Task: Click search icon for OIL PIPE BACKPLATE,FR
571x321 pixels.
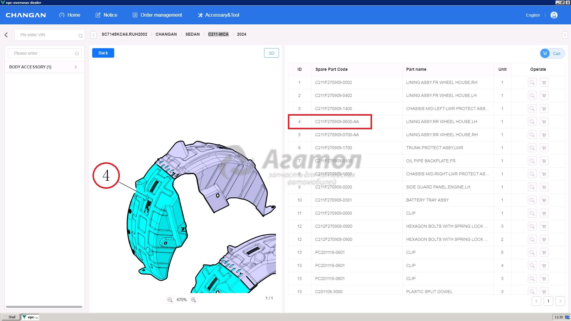Action: (532, 161)
